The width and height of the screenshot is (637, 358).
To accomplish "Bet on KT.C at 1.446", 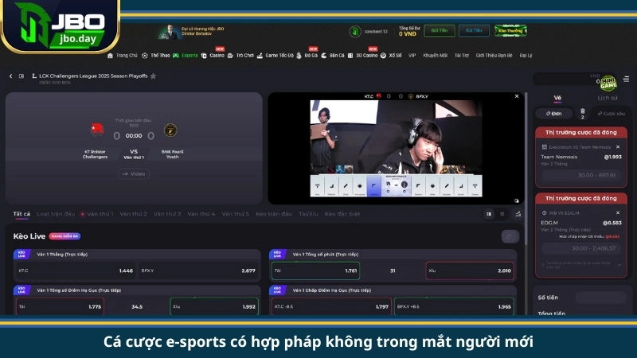I will click(x=76, y=270).
